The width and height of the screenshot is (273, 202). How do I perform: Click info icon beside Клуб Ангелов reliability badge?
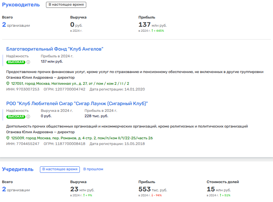(x=28, y=62)
